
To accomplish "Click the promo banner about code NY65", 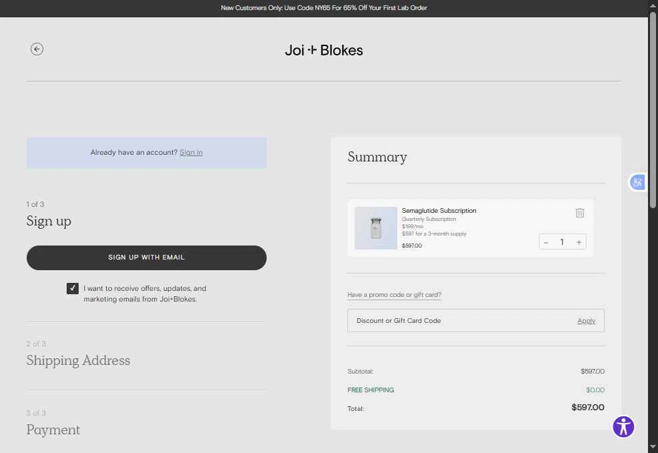I will [324, 8].
